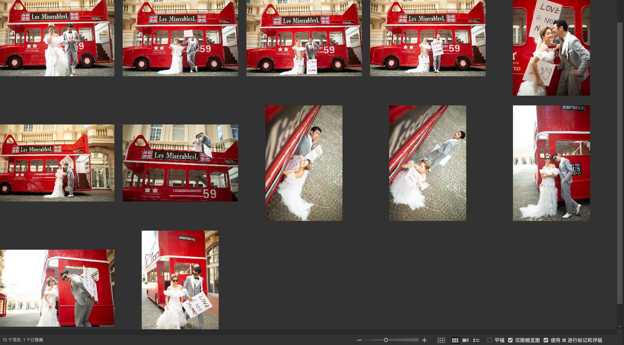Image resolution: width=624 pixels, height=345 pixels.
Task: Select photo of sunglasses couple leaning on bus
Action: pos(551,163)
